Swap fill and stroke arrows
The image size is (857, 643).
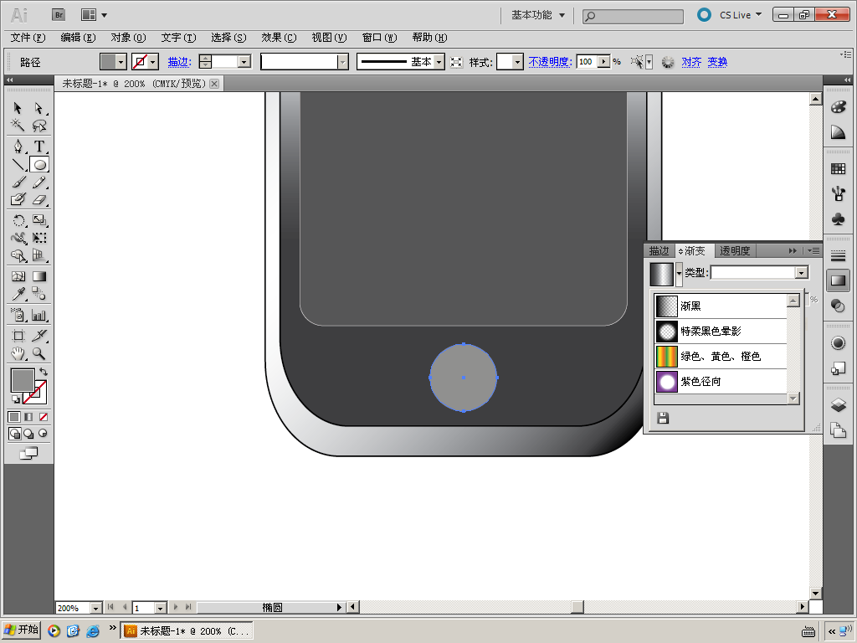click(x=44, y=371)
